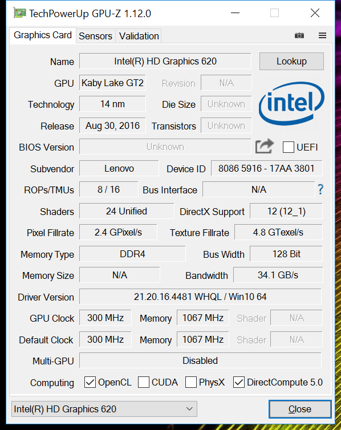
Task: Click the Pixel Fillrate field 2.4 GPixel/s
Action: [118, 232]
